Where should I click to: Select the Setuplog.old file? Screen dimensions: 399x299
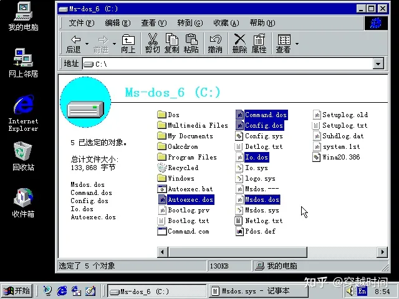tap(340, 115)
